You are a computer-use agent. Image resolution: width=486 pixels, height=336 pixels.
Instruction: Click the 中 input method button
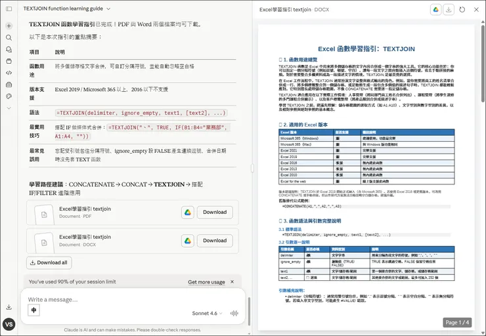click(33, 310)
